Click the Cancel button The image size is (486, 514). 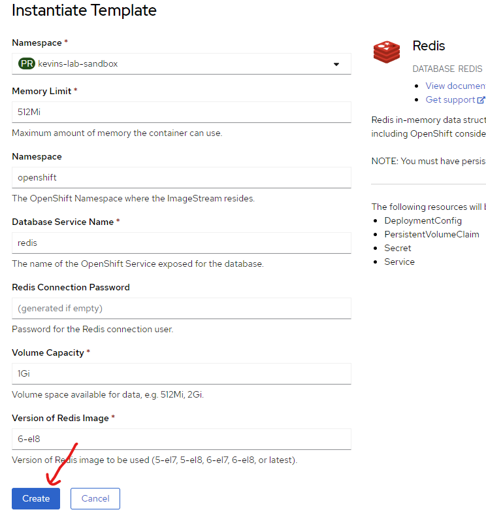click(95, 498)
